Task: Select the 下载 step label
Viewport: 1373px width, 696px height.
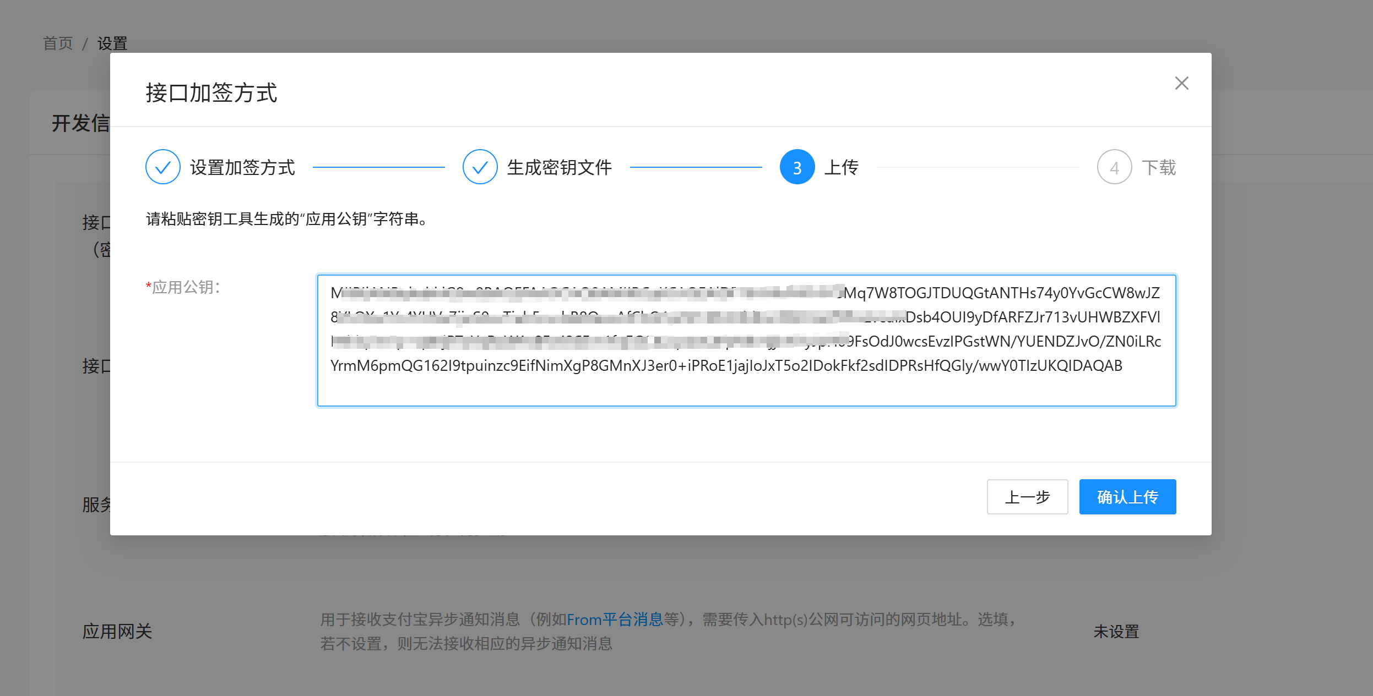Action: pyautogui.click(x=1159, y=168)
